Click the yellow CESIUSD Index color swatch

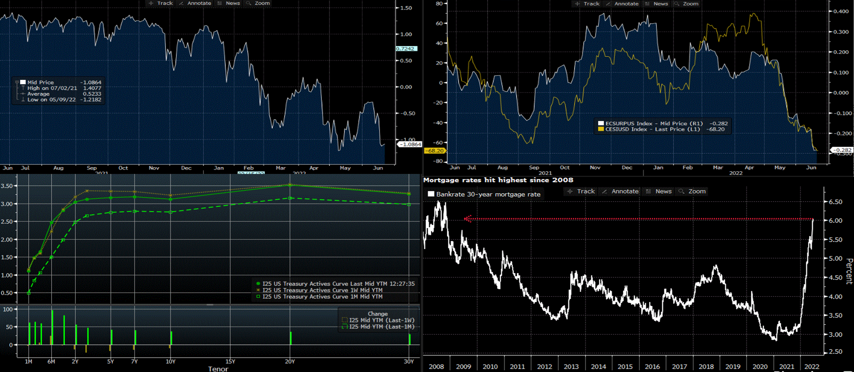(x=601, y=129)
